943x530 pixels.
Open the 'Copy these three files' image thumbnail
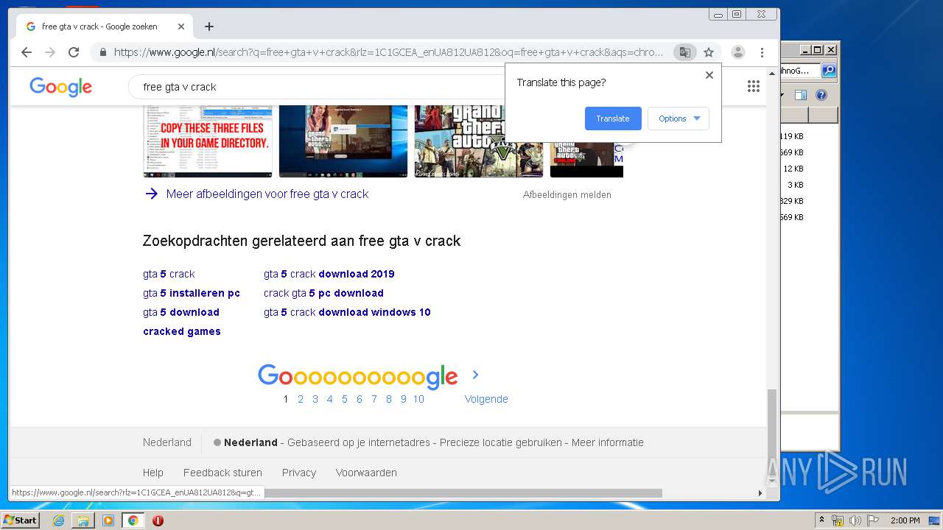[x=208, y=141]
